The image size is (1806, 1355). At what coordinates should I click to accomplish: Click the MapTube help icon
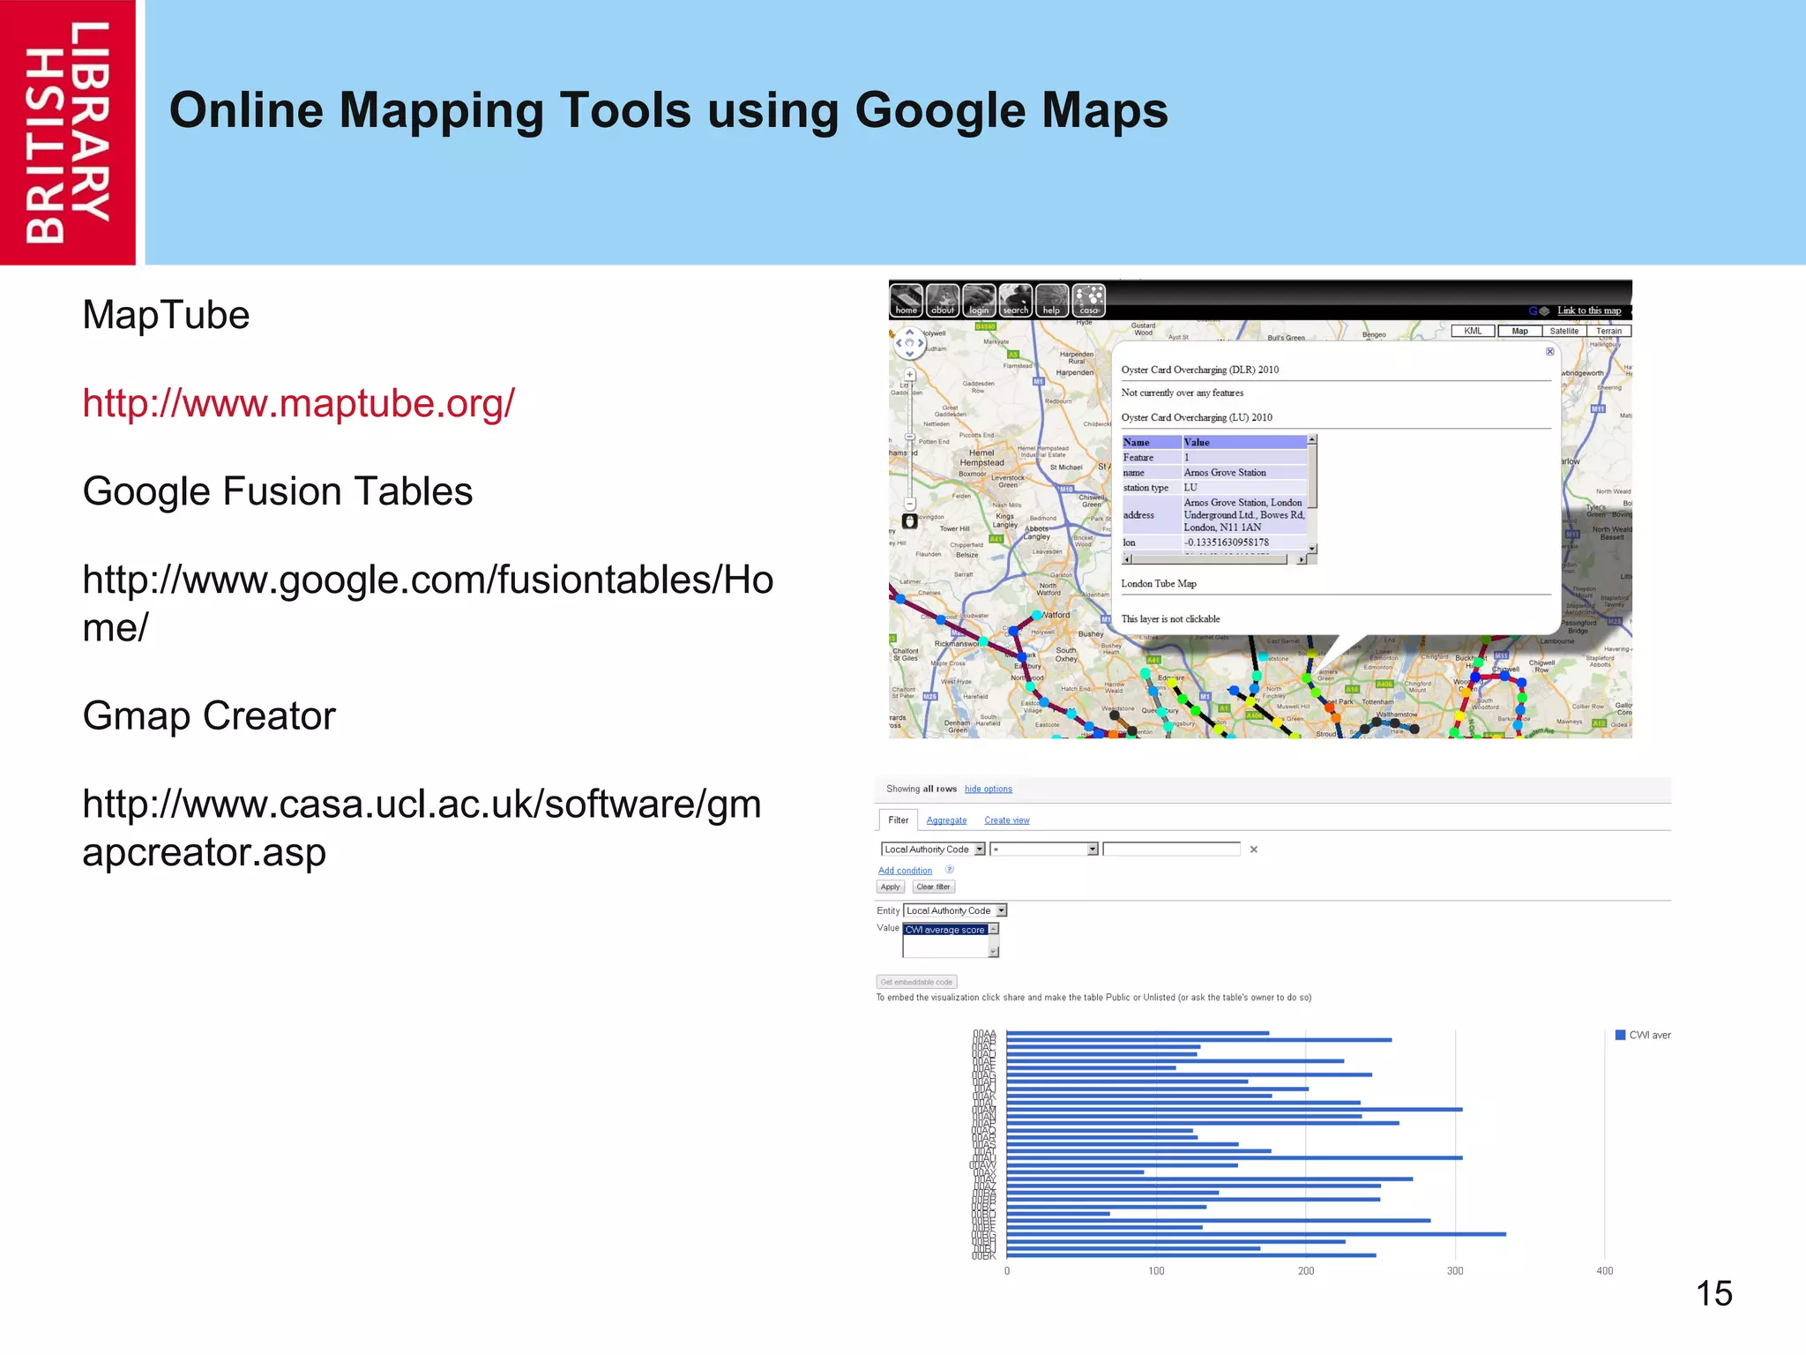(x=1051, y=300)
